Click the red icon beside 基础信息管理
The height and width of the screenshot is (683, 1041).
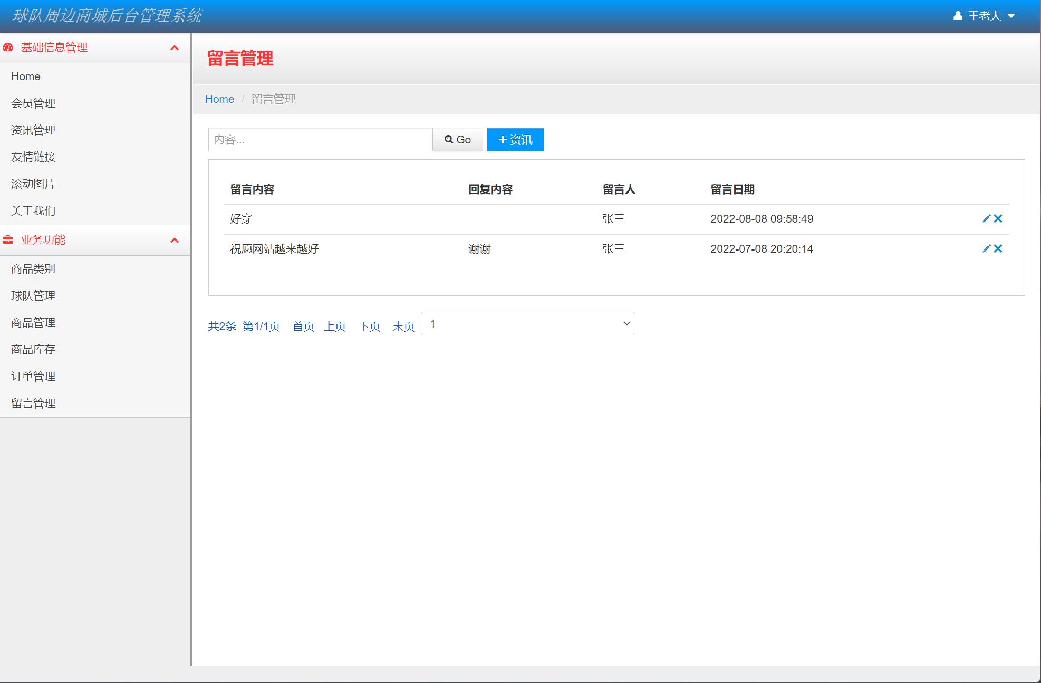click(7, 47)
